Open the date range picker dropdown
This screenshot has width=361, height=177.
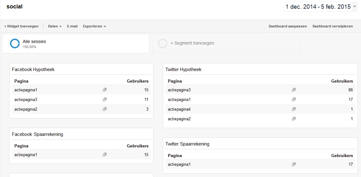(354, 7)
